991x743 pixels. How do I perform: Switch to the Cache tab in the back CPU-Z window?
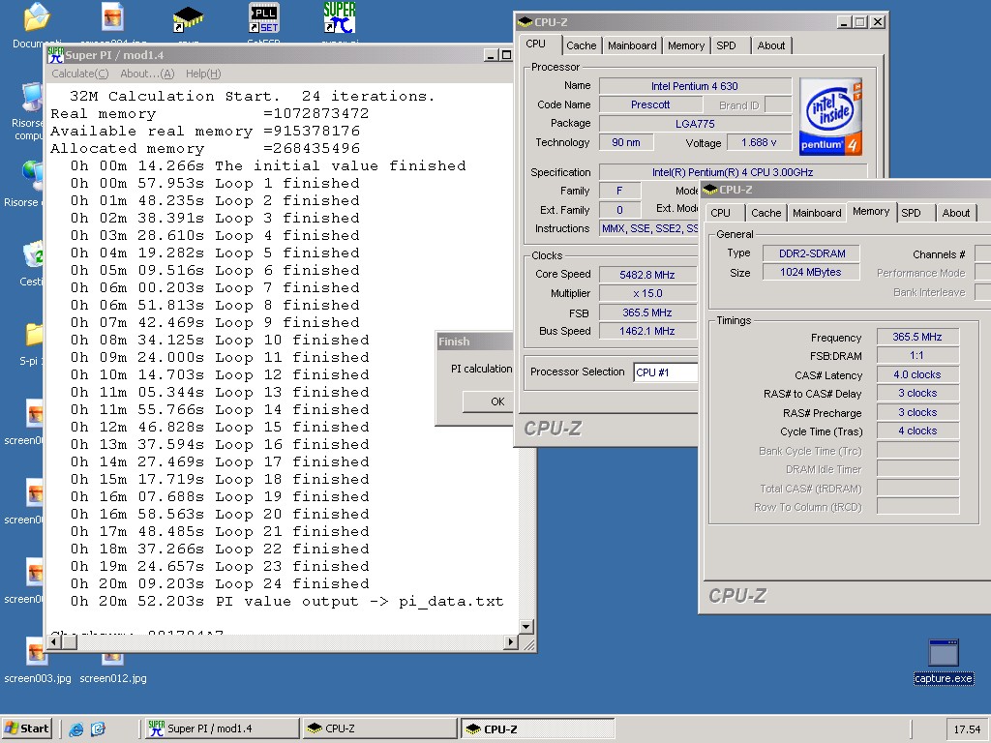click(581, 45)
